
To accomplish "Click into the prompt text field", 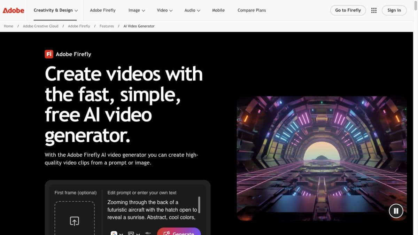I will [x=152, y=210].
